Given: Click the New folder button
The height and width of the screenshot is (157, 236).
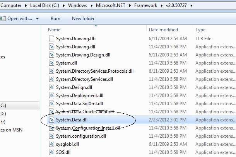Looking at the screenshot, I should coord(83,19).
